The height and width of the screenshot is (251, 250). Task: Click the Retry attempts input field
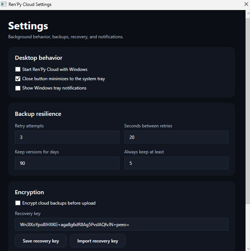[67, 137]
